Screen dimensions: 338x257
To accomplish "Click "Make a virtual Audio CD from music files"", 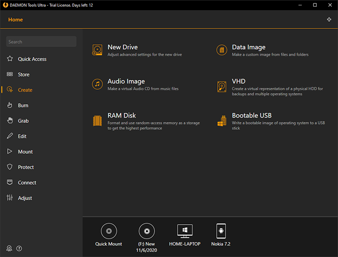I will (x=143, y=89).
